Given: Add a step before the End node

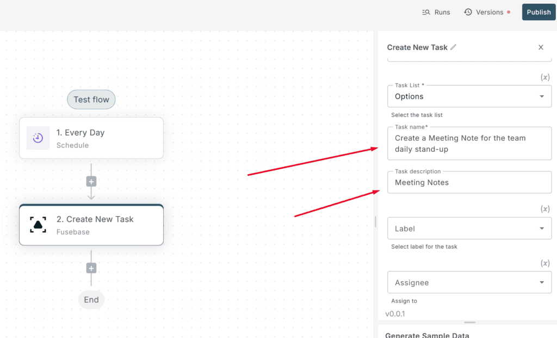Looking at the screenshot, I should [x=91, y=268].
